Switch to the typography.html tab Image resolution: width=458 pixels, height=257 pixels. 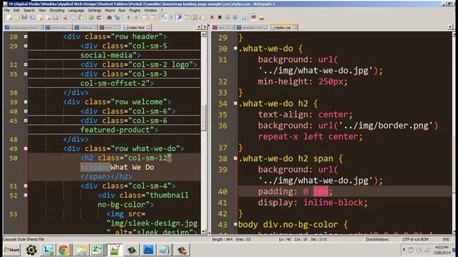coord(24,27)
